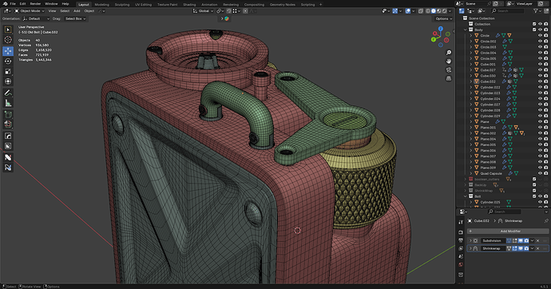Open the Tool properties tab

tap(461, 222)
